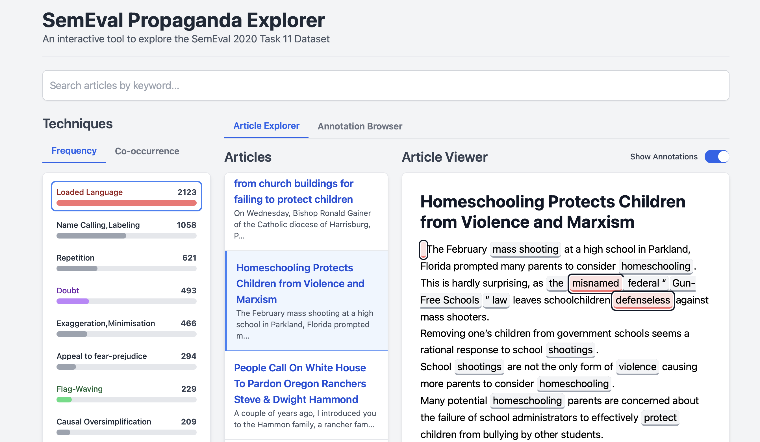The width and height of the screenshot is (760, 442).
Task: Click the "mass shooting" annotation span
Action: 526,249
